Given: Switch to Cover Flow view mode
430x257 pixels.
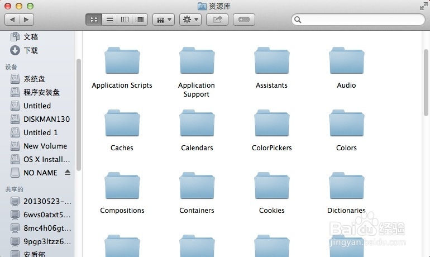Looking at the screenshot, I should (140, 20).
